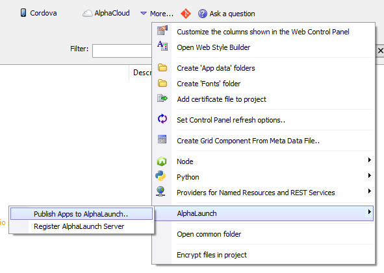Click the Ask a question link
Screen dimensions: 384x273
click(232, 14)
